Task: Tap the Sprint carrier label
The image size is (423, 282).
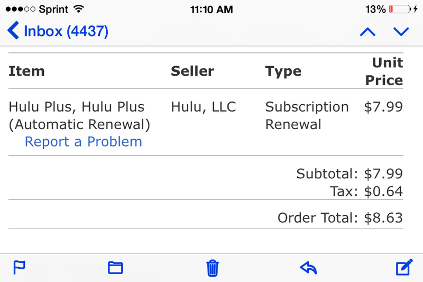Action: [x=54, y=9]
